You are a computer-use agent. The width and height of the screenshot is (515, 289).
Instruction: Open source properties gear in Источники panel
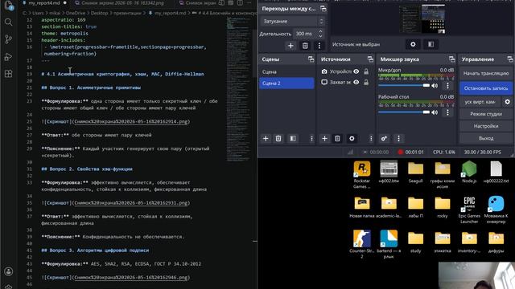[x=352, y=139]
